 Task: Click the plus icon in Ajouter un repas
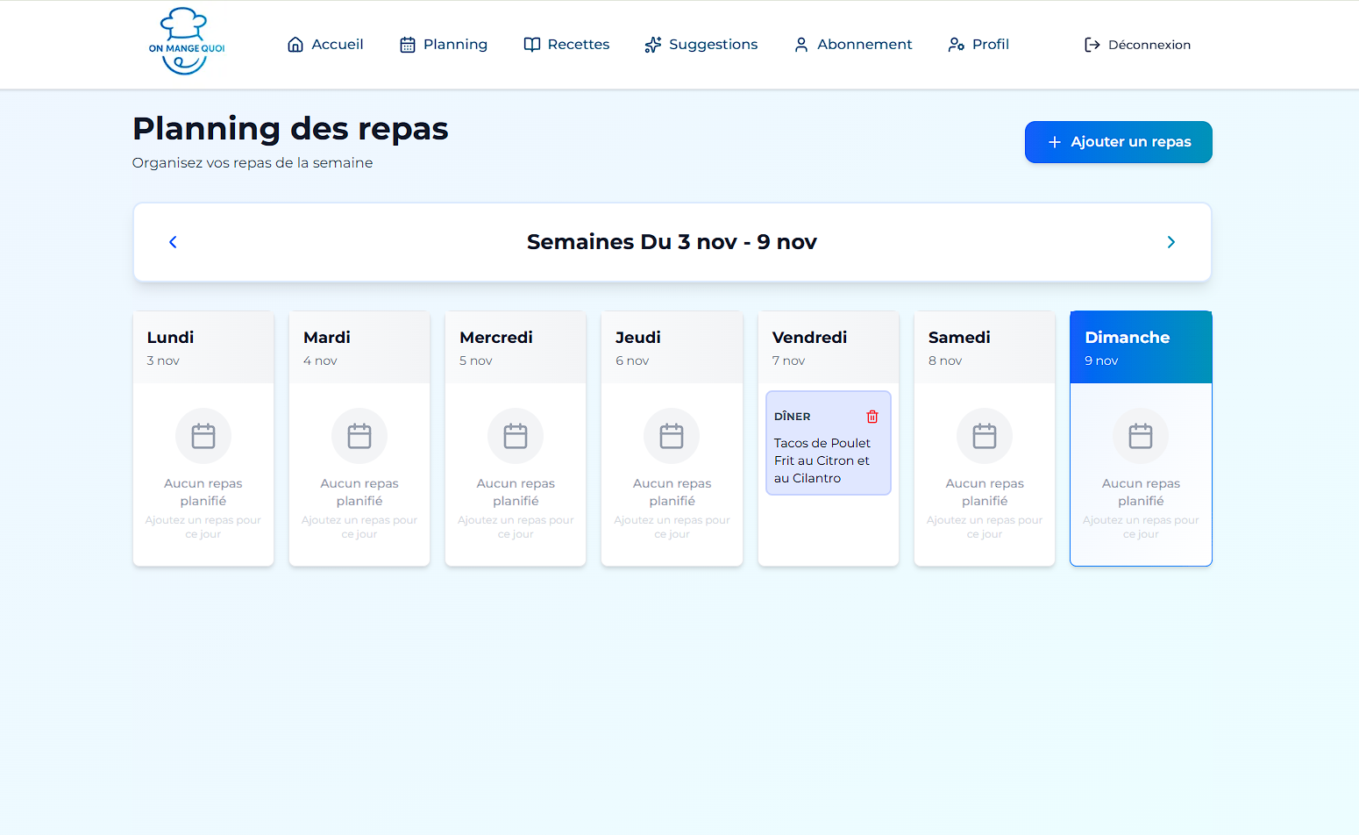(x=1055, y=142)
